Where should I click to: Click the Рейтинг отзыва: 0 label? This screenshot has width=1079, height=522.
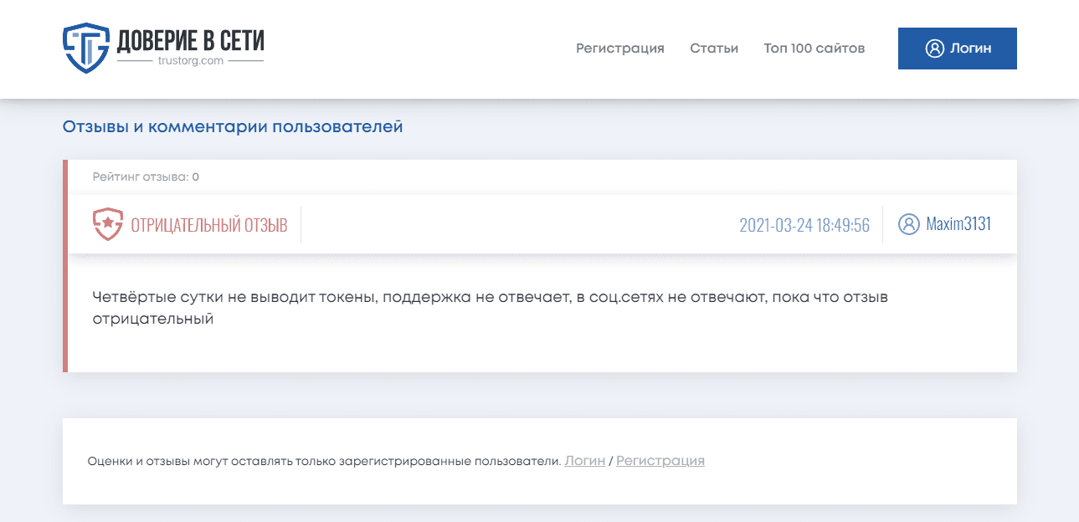tap(146, 177)
